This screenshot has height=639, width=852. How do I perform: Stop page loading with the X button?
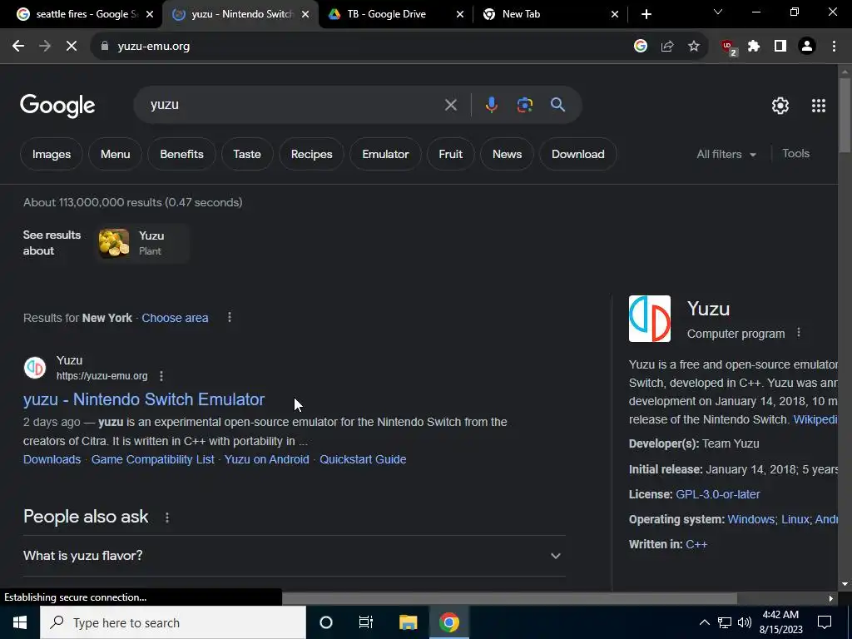pyautogui.click(x=72, y=47)
